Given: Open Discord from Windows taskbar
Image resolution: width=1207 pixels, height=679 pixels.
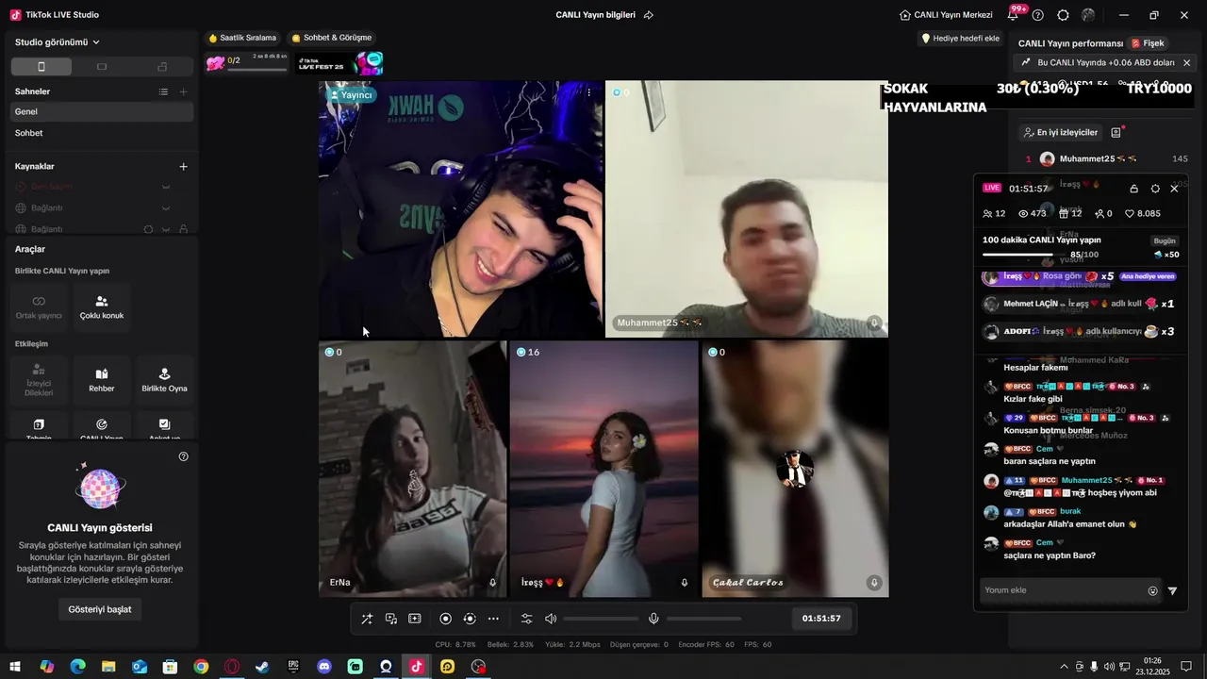Looking at the screenshot, I should point(324,667).
